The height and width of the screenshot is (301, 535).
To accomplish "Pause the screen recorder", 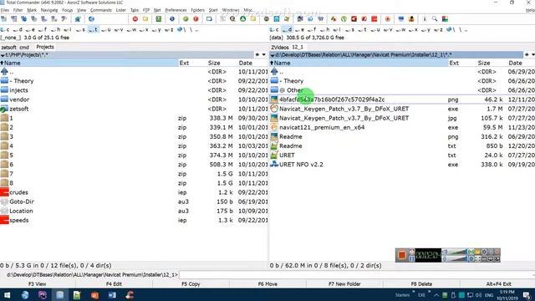I will tap(412, 258).
